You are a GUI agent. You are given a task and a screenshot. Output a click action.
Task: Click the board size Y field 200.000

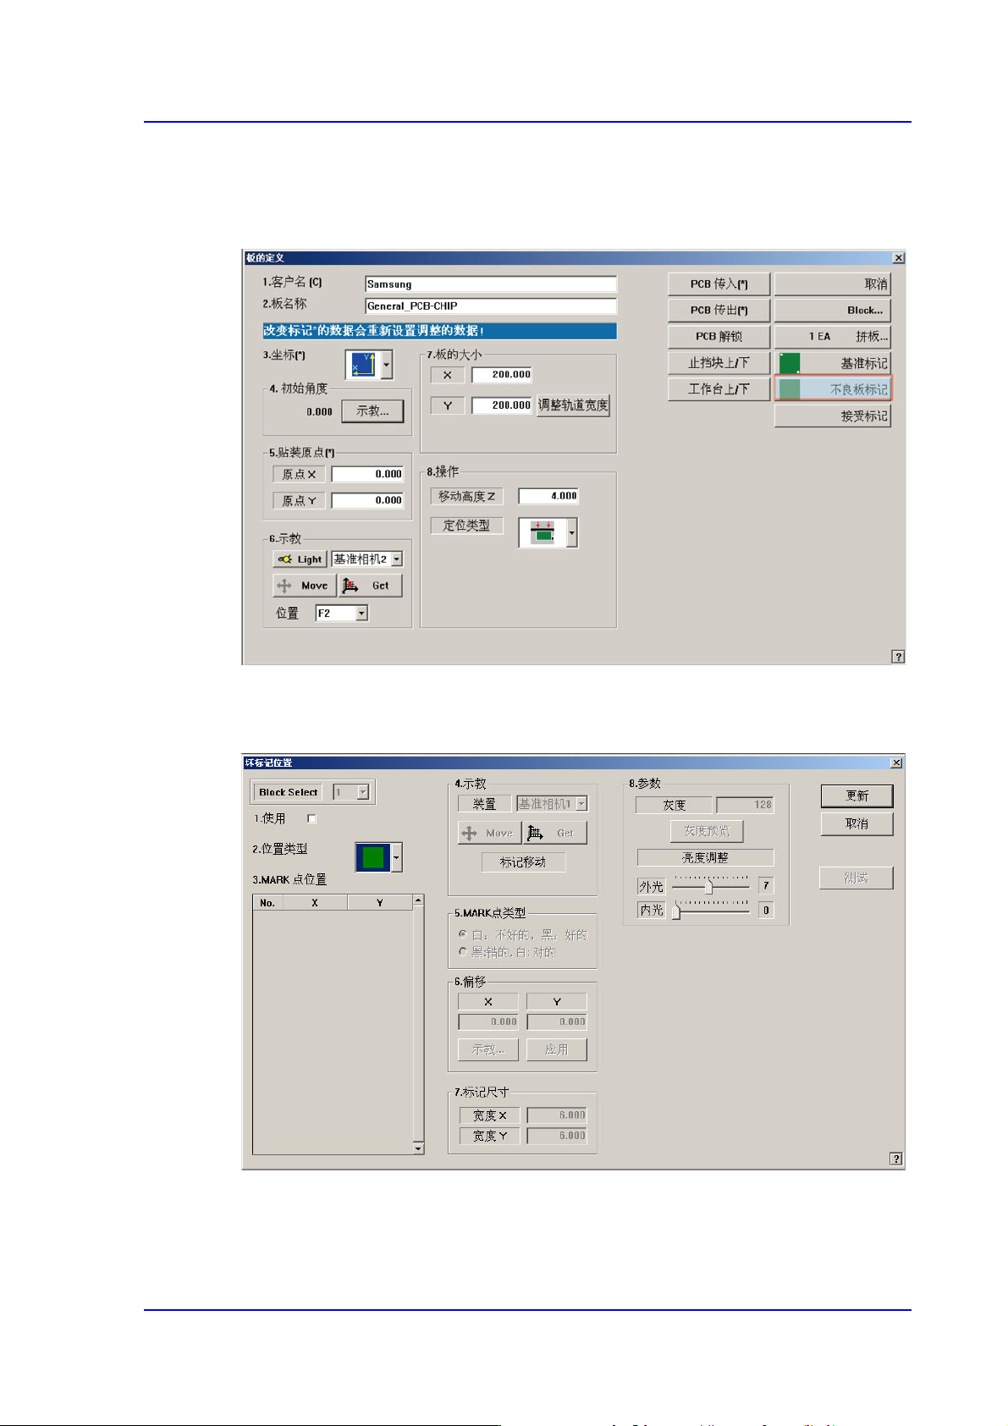click(x=502, y=405)
